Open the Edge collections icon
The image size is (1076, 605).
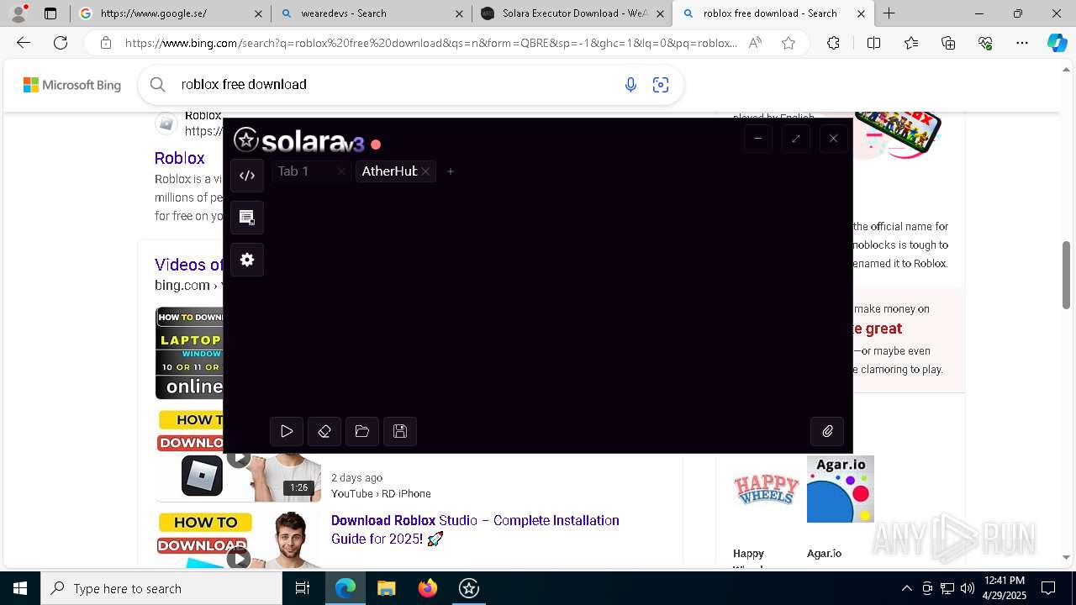948,43
